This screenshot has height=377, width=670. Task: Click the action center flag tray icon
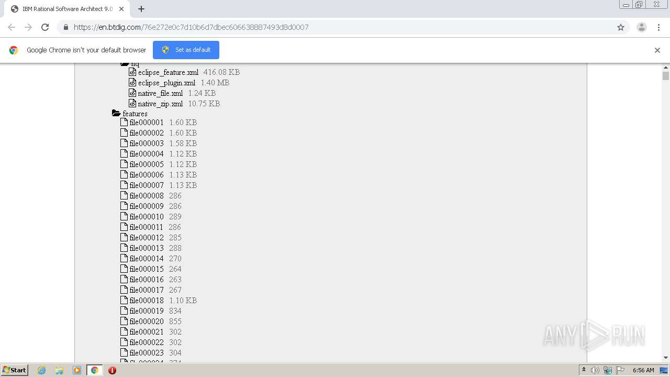(620, 370)
